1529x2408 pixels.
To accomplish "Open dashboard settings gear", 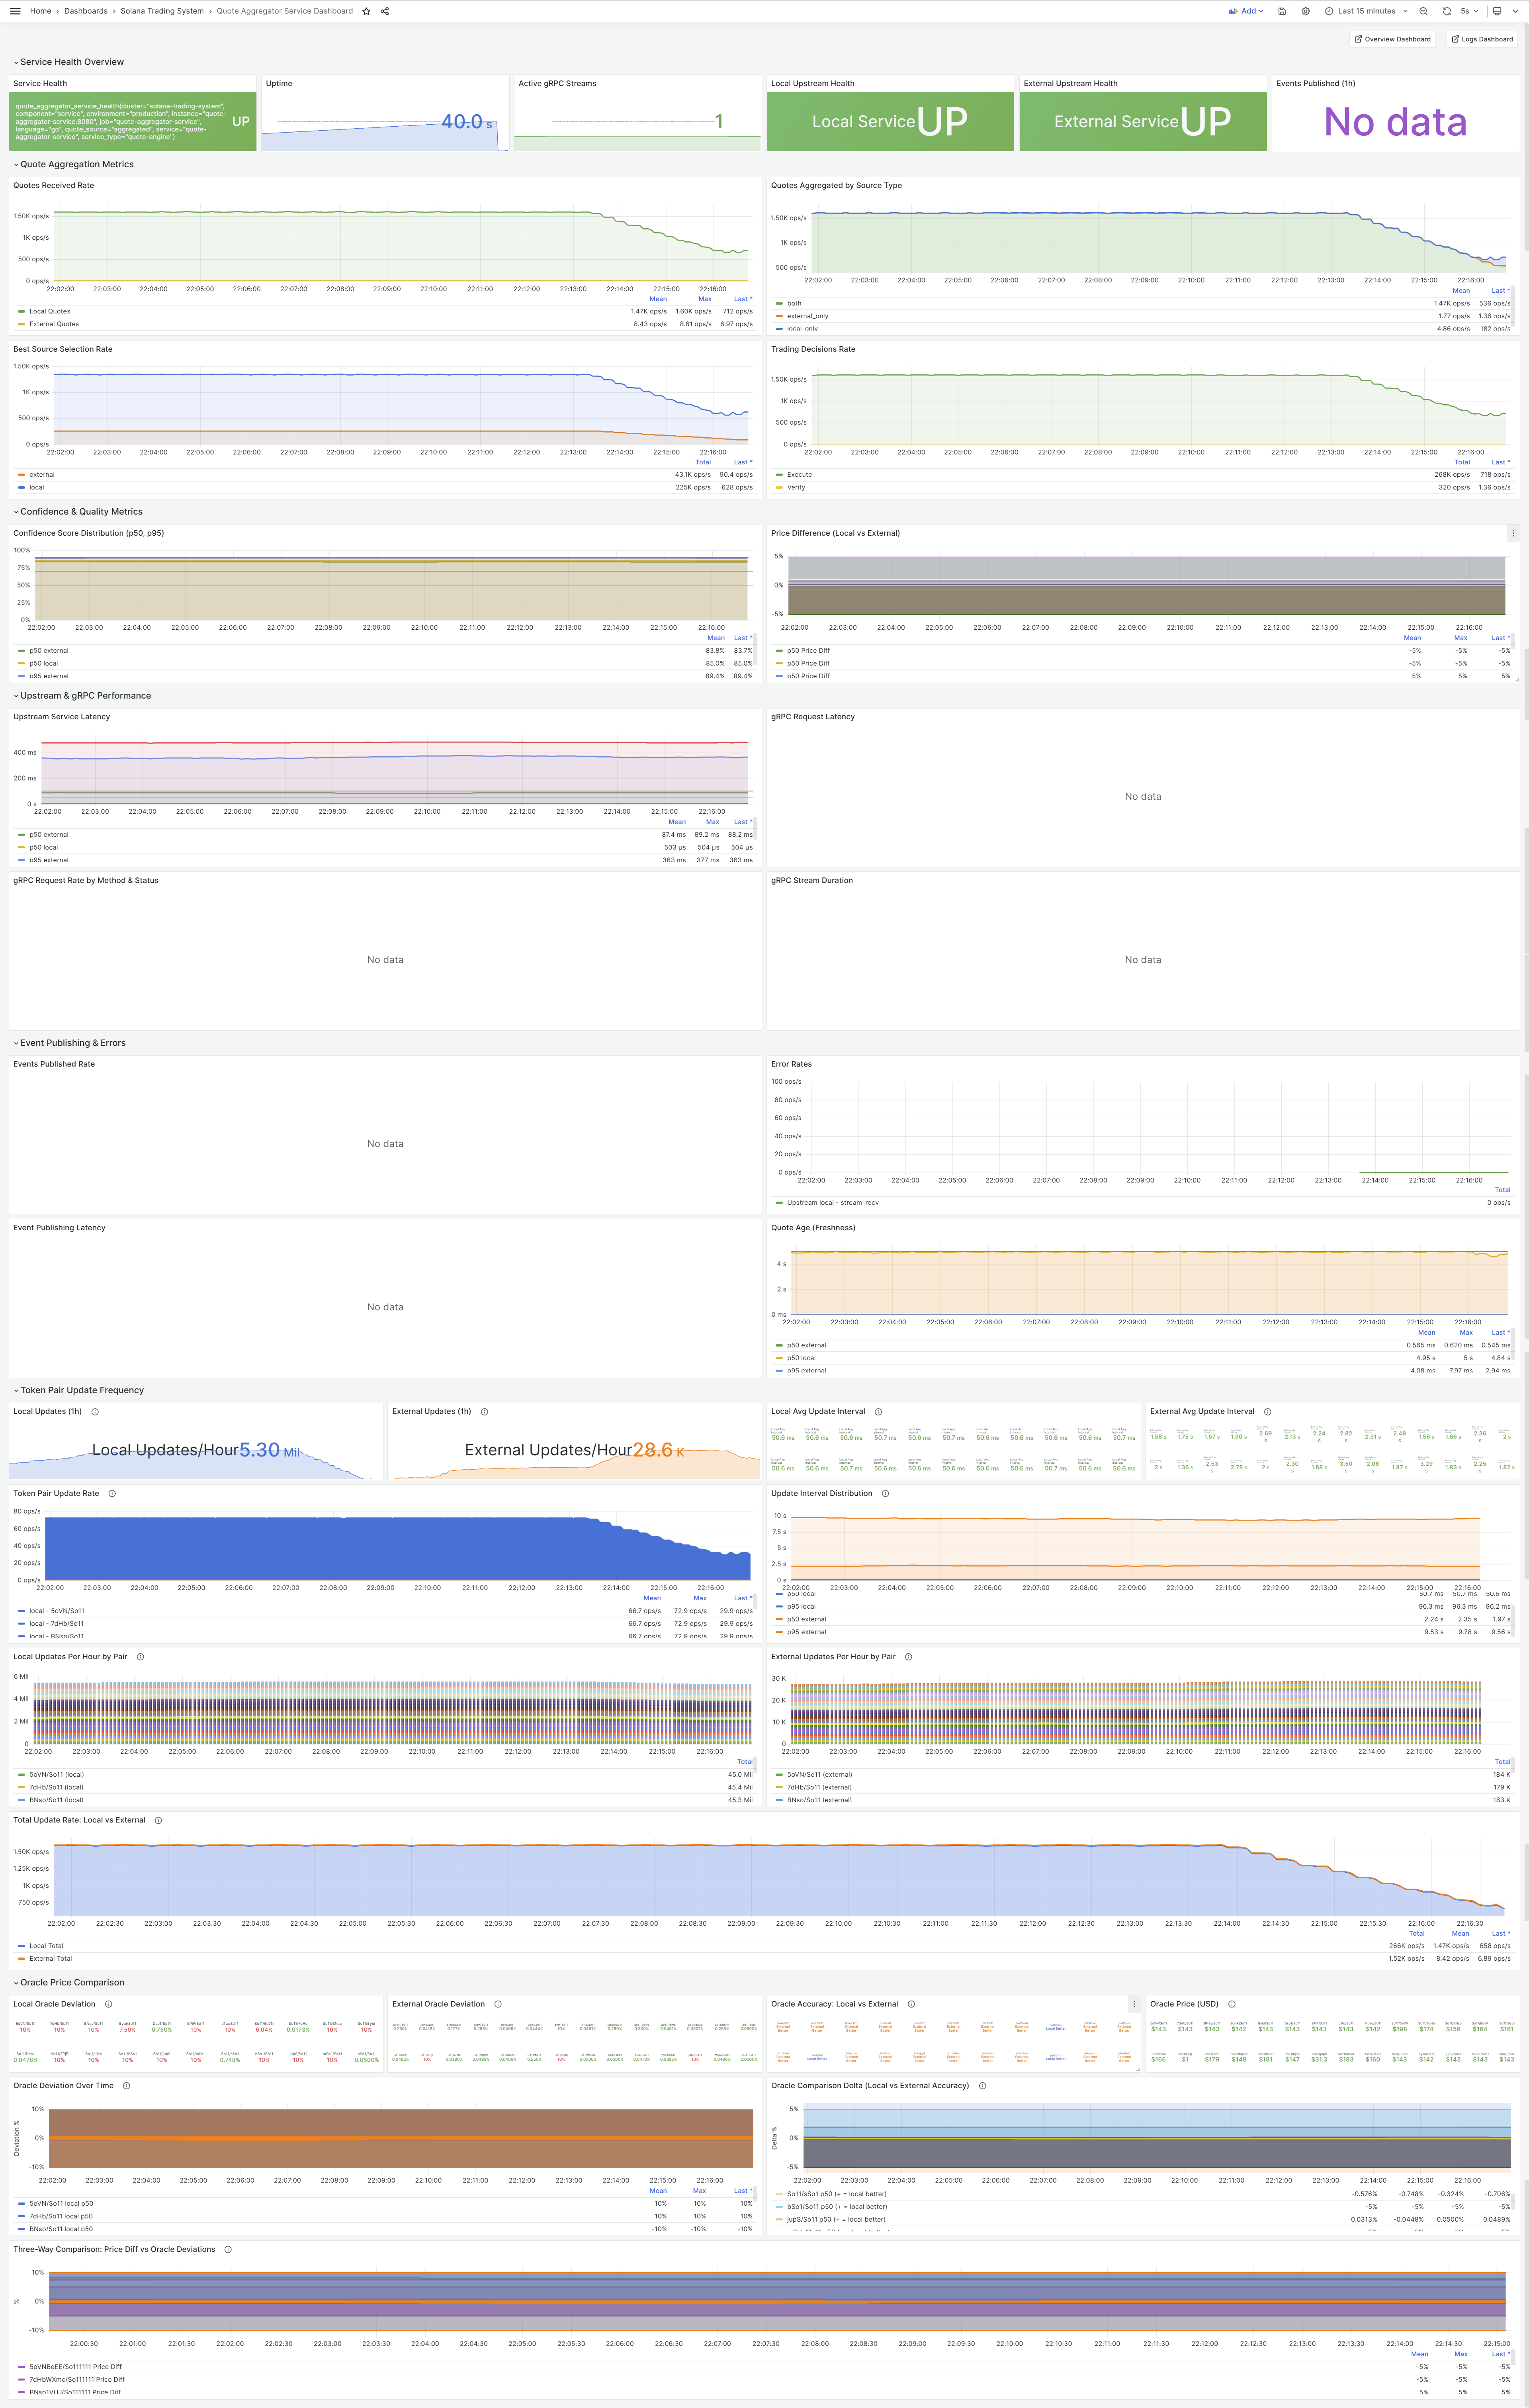I will coord(1305,11).
